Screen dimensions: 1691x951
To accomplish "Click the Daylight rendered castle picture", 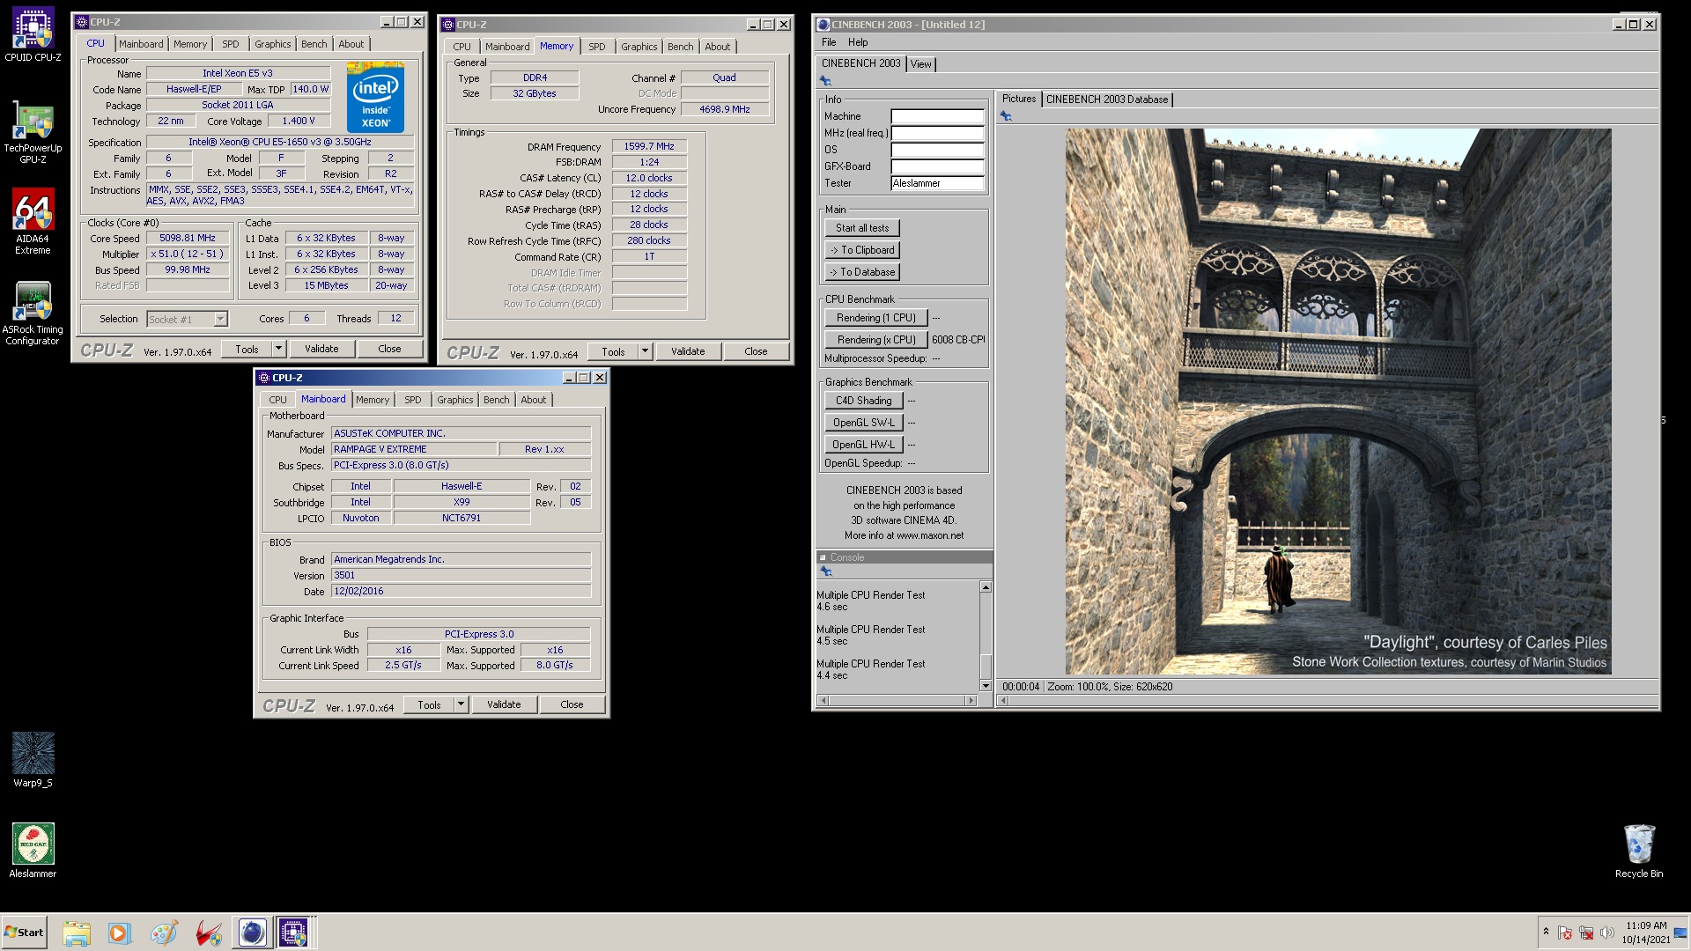I will (x=1338, y=402).
